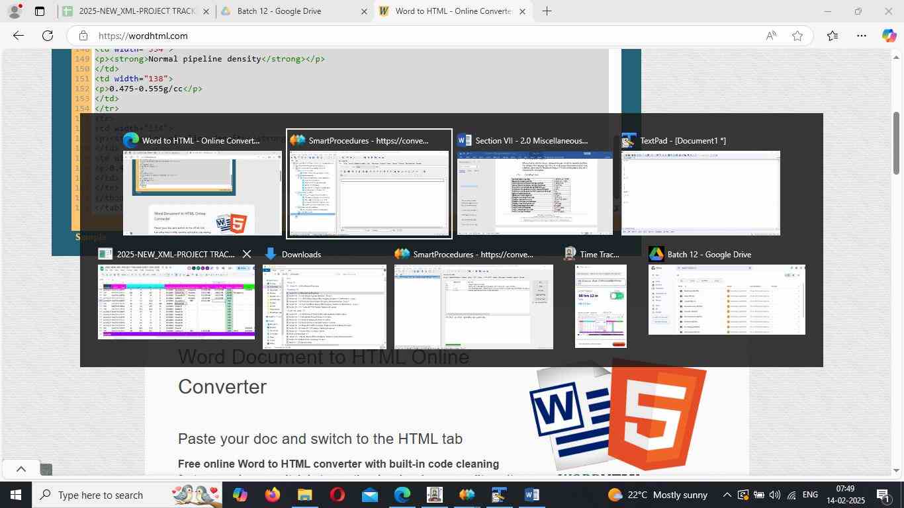
Task: Click the Type here to search box
Action: point(127,495)
